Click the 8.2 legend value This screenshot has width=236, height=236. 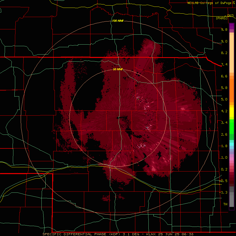pyautogui.click(x=224, y=53)
